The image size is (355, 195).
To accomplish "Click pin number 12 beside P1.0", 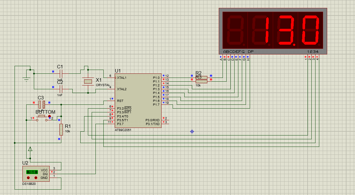I will click(167, 76).
